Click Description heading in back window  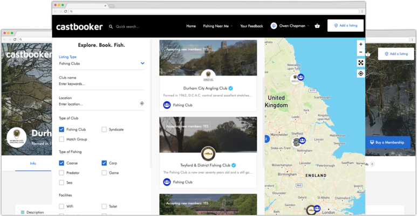35,212
